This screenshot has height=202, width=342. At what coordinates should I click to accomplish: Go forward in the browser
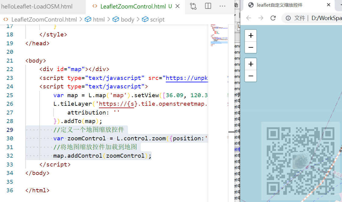[x=261, y=18]
